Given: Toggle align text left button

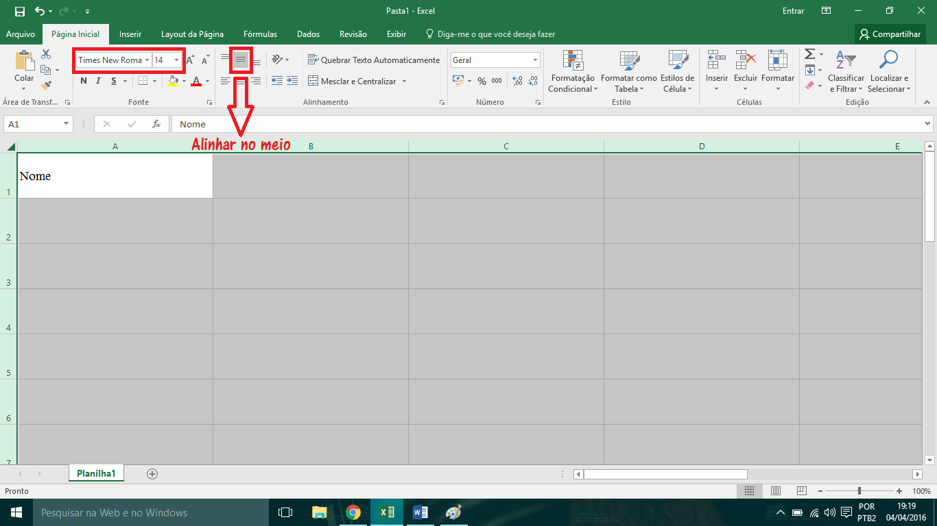Looking at the screenshot, I should point(225,81).
